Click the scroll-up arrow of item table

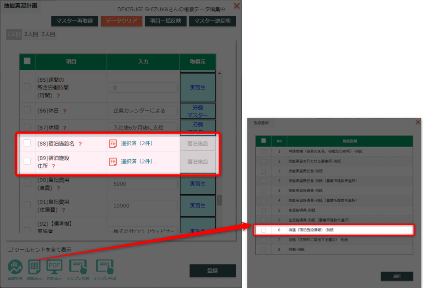(220, 73)
